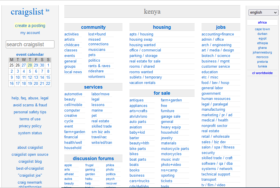Select day 28 in event calendar
The image size is (280, 188).
pos(30,65)
